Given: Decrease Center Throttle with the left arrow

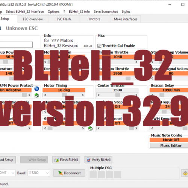Looking at the screenshot, I should [x=99, y=95].
